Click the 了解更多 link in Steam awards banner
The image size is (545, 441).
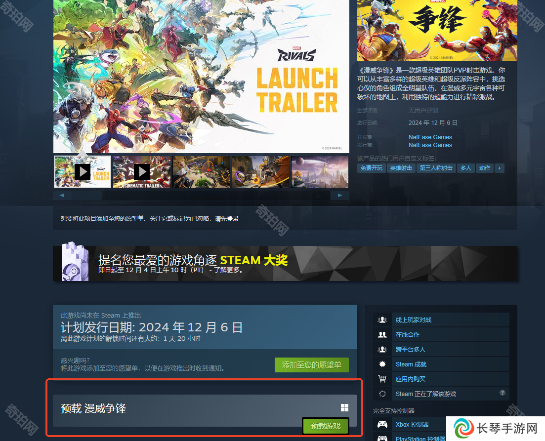(227, 270)
